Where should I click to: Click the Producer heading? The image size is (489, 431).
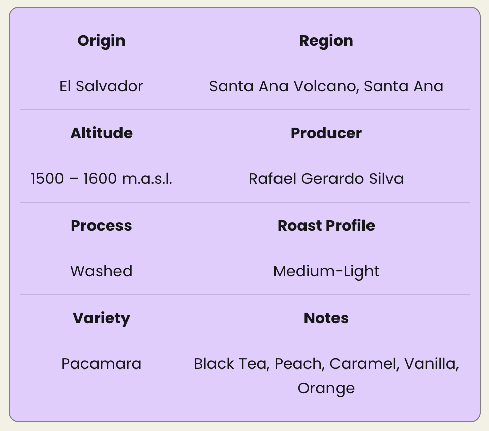pyautogui.click(x=326, y=133)
